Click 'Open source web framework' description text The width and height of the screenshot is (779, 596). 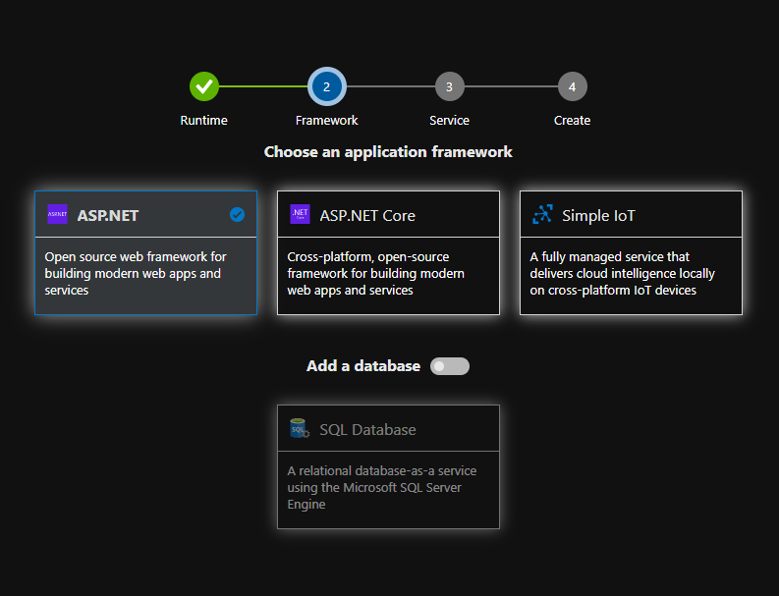tap(136, 273)
